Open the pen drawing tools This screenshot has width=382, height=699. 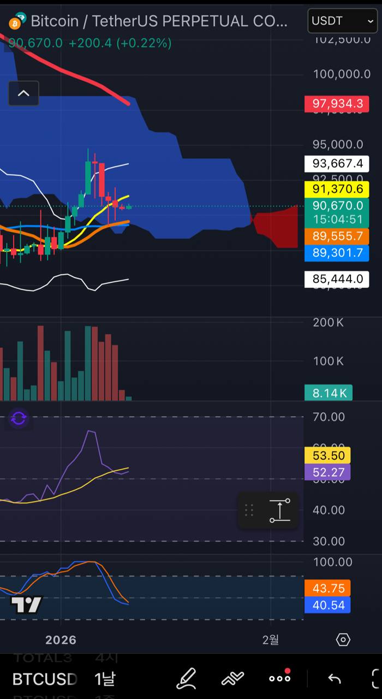point(187,679)
